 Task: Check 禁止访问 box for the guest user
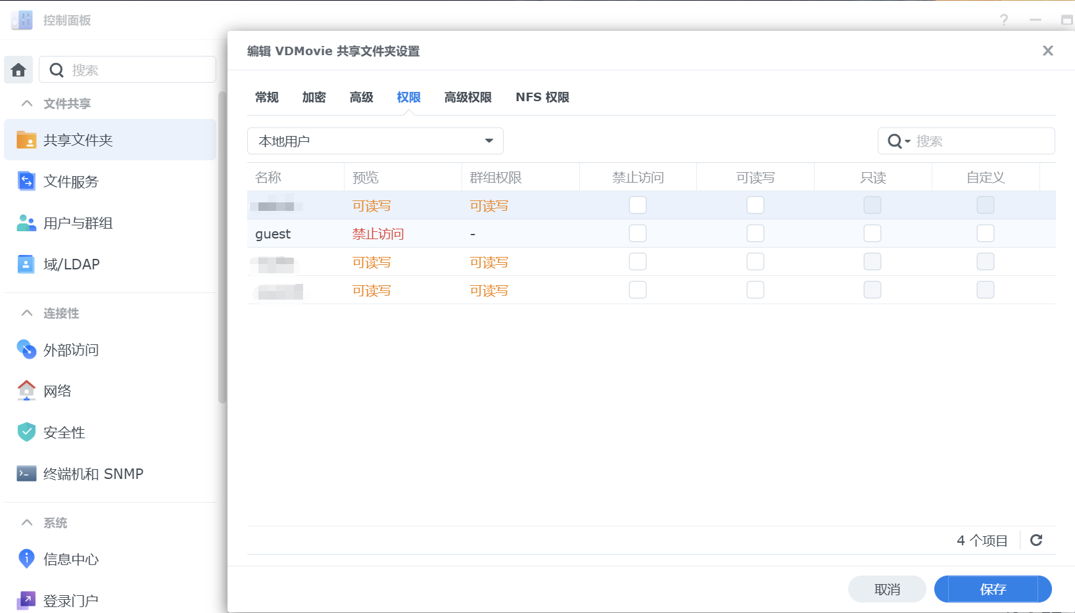pyautogui.click(x=638, y=233)
